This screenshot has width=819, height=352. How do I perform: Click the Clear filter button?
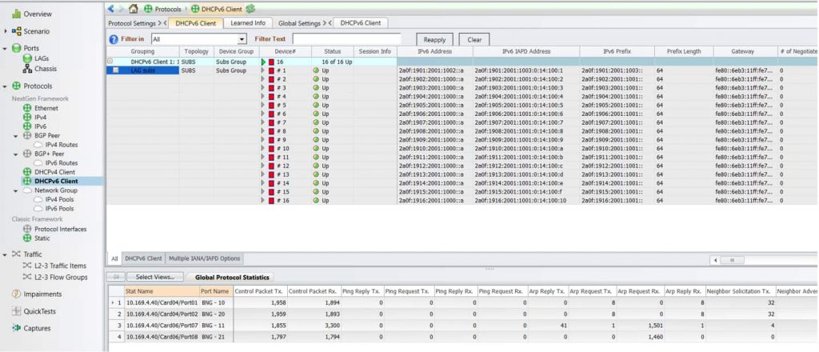[x=474, y=40]
